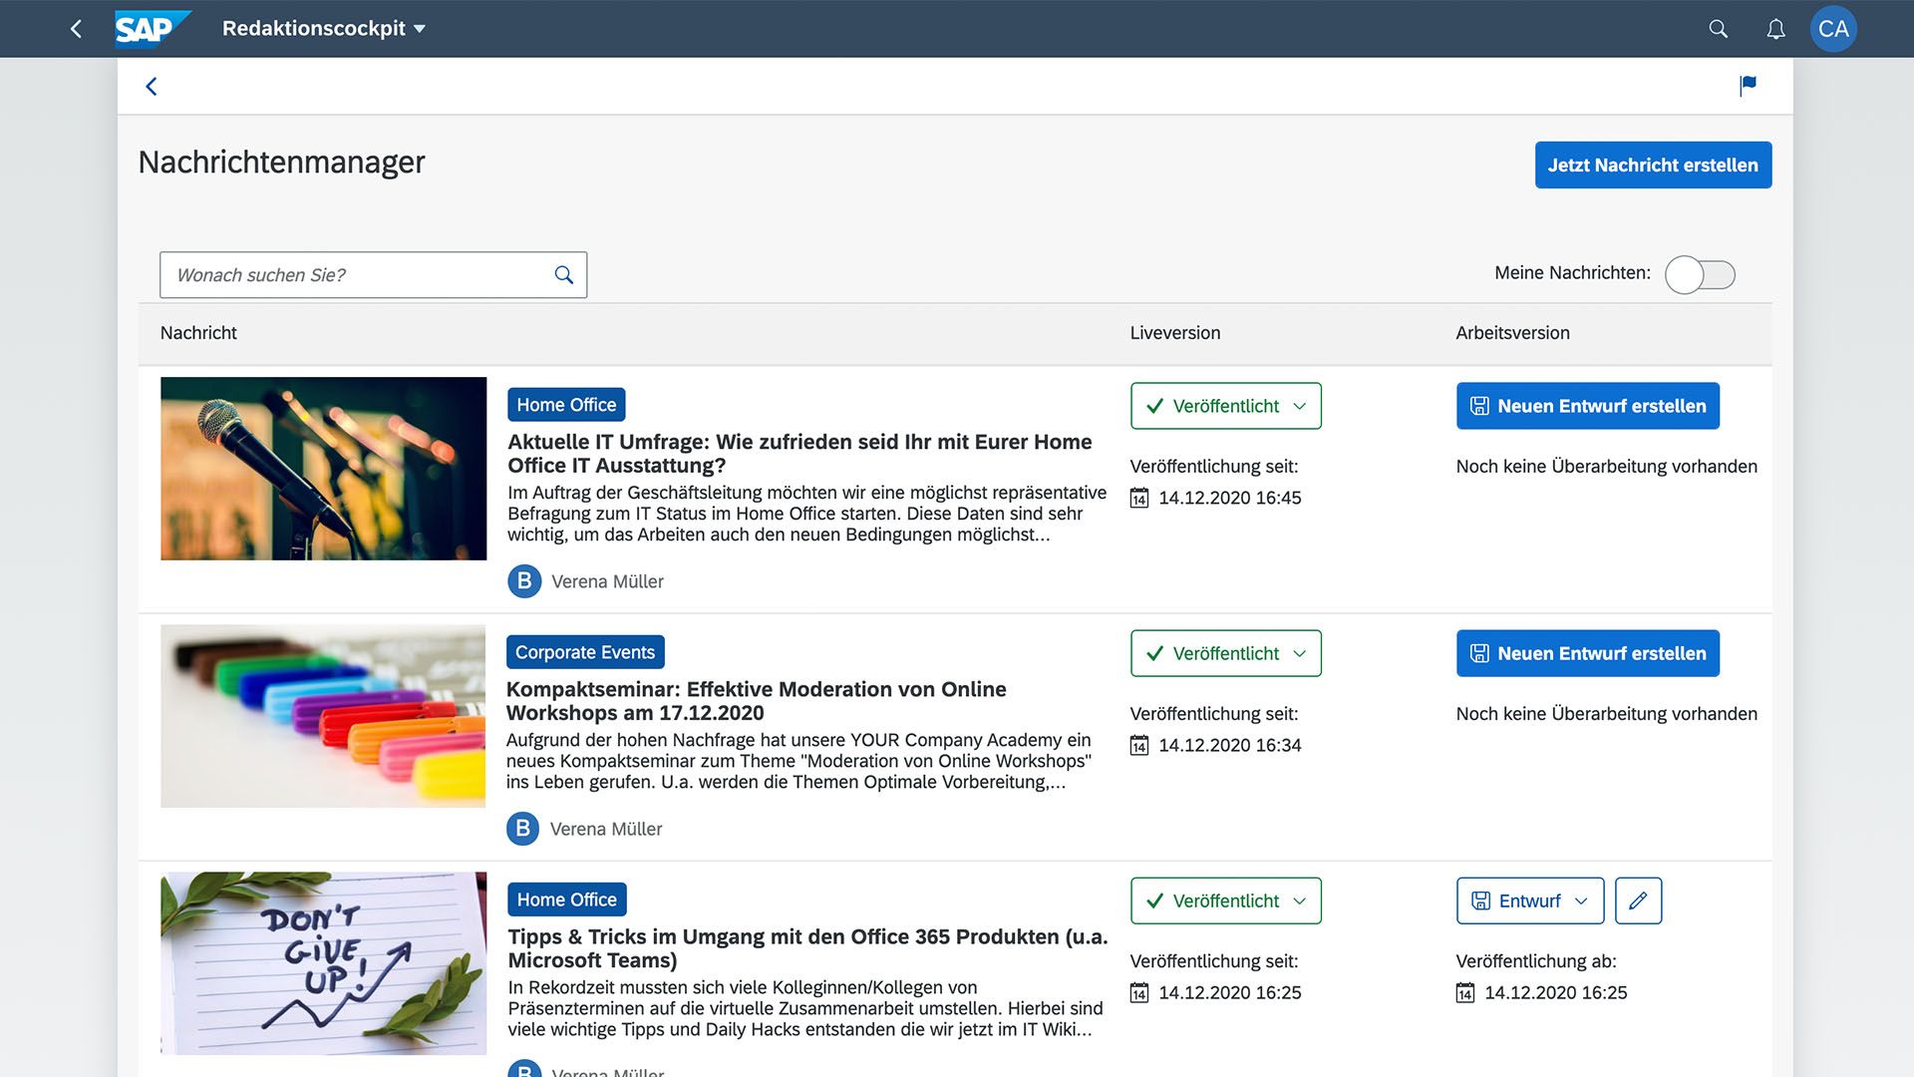This screenshot has width=1914, height=1077.
Task: Click the magnifier icon in the search field
Action: click(563, 275)
